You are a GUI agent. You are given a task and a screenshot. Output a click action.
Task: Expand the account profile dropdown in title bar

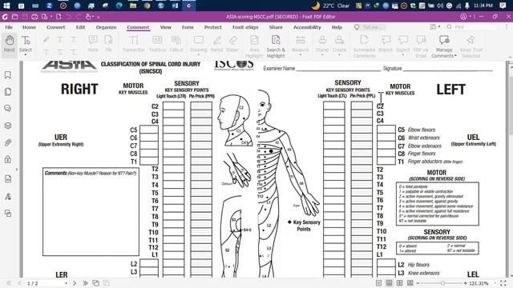(x=471, y=16)
